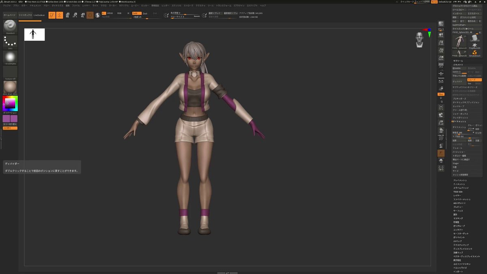Collapse the ジオメトリ section
This screenshot has width=487, height=274.
pyautogui.click(x=458, y=65)
